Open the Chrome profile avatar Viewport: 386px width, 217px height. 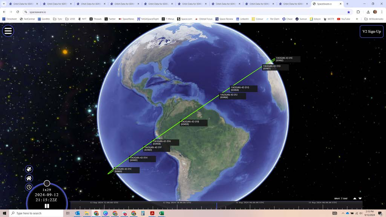375,12
